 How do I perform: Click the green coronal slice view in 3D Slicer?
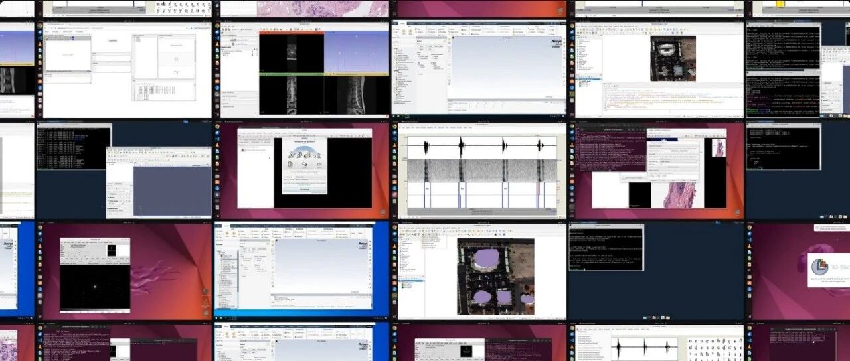click(x=291, y=96)
